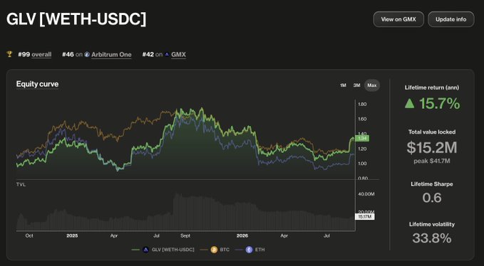Switch chart range to 3M

357,85
